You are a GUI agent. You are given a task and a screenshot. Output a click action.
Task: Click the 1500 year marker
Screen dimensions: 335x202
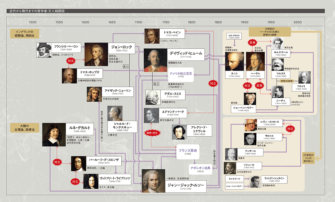(x=33, y=22)
